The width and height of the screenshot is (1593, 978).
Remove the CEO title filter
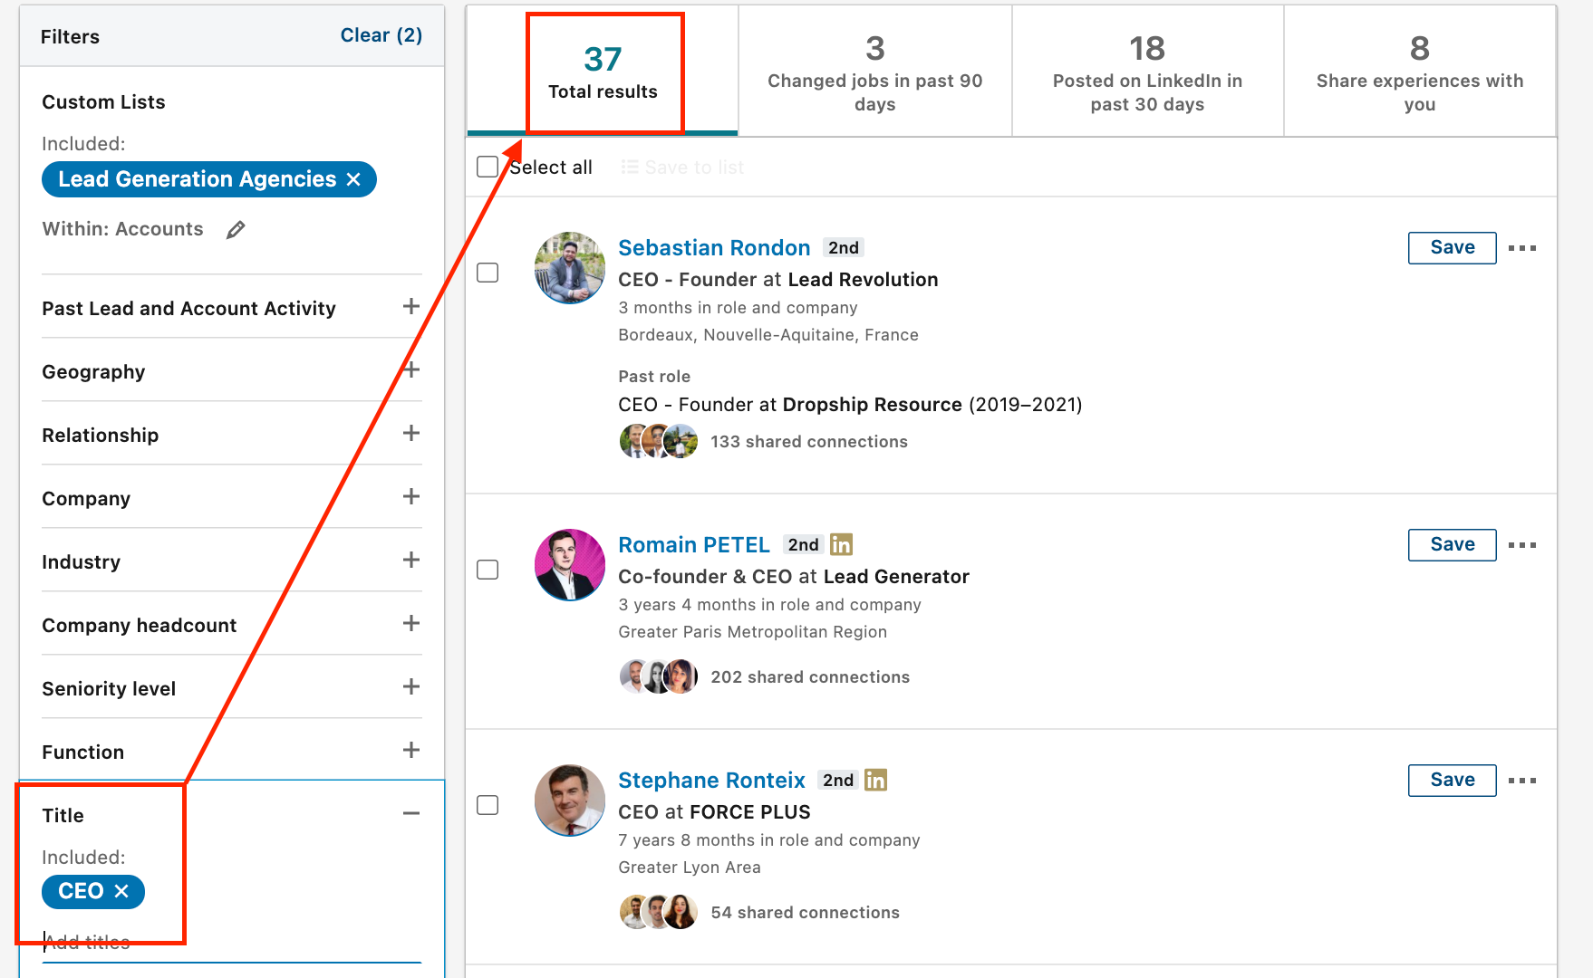coord(121,891)
